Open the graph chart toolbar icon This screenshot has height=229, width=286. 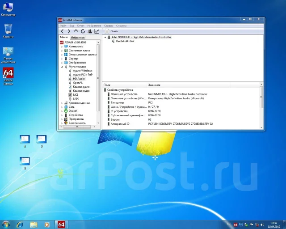click(x=97, y=31)
